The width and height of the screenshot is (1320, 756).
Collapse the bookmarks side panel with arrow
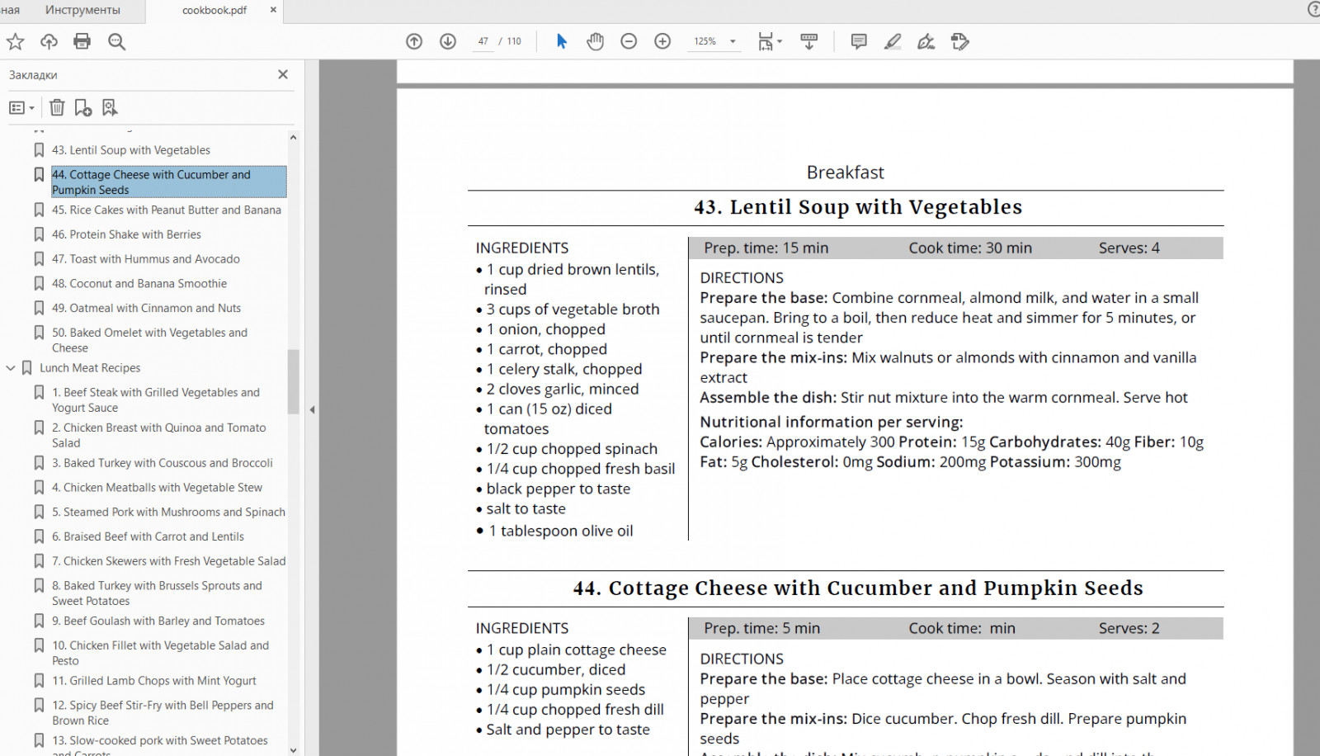[312, 409]
